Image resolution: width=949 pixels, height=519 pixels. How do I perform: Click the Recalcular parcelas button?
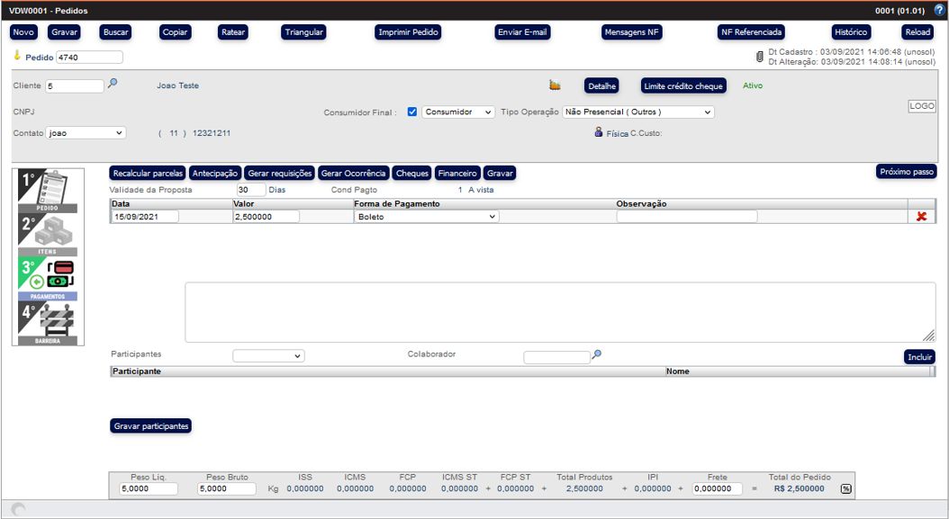[x=148, y=173]
